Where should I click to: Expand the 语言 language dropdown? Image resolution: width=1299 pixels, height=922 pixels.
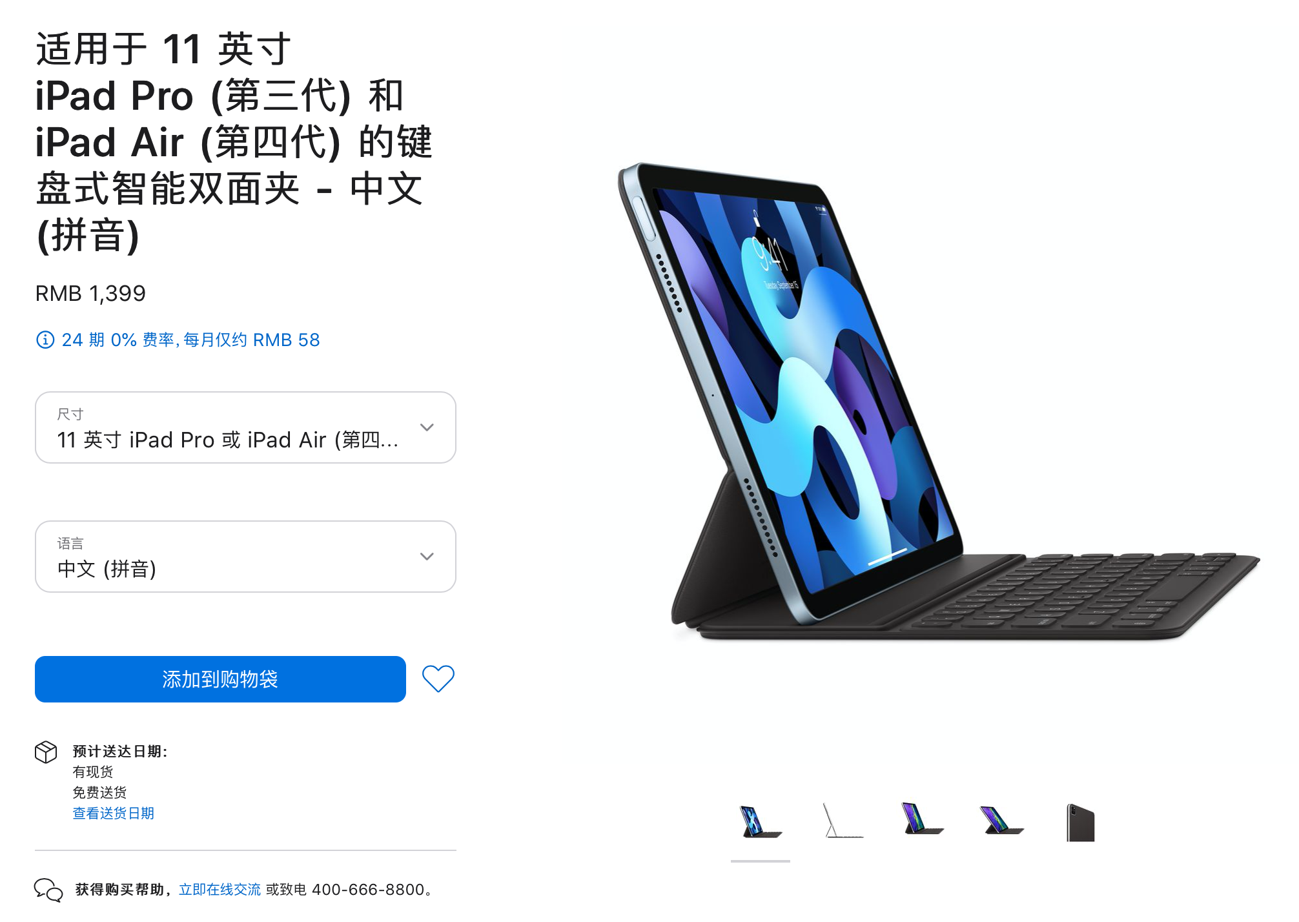pyautogui.click(x=245, y=557)
